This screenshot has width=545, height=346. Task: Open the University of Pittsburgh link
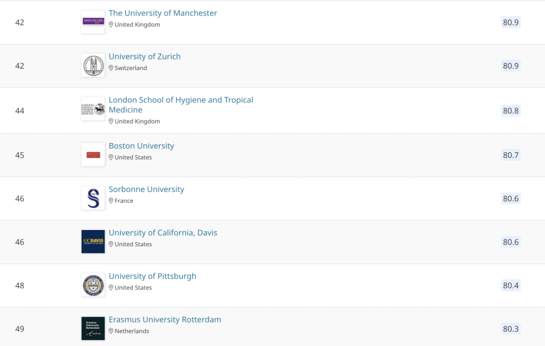[152, 276]
